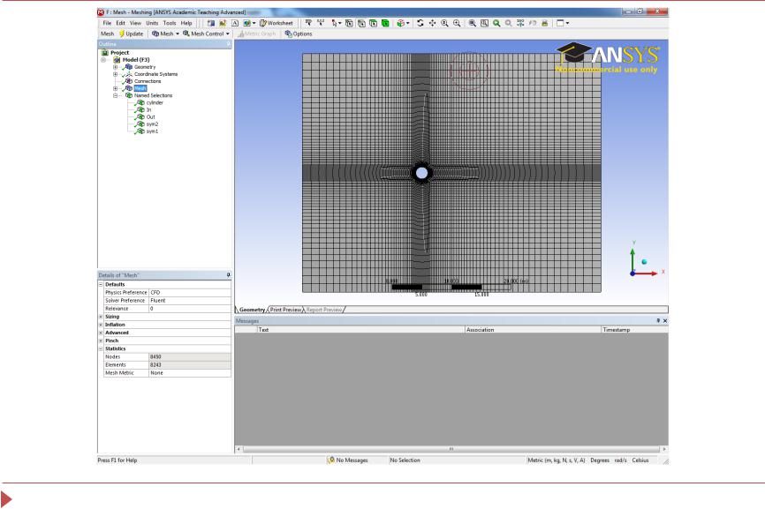Screen dimensions: 765x509
Task: Click the New Figure or Image icon
Action: coord(246,23)
